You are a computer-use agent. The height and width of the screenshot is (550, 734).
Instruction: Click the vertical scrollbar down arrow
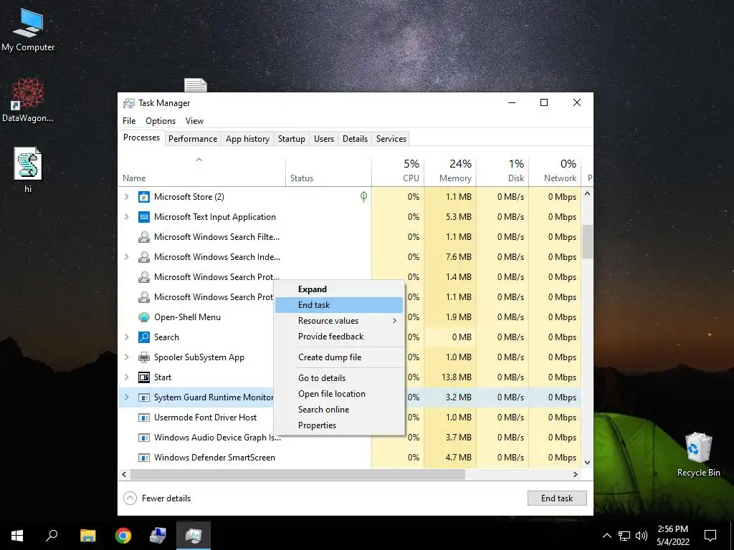pyautogui.click(x=588, y=463)
